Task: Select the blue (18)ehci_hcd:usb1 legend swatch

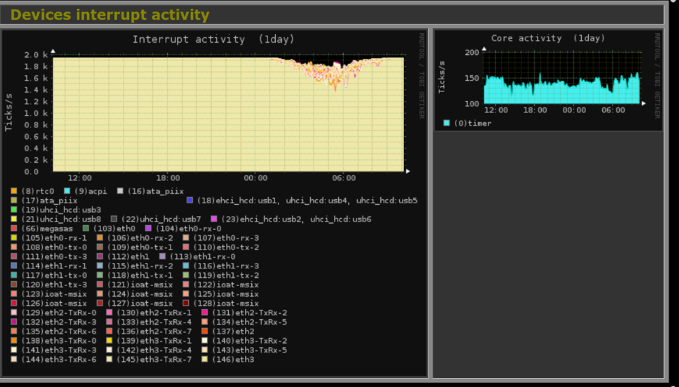Action: (190, 201)
